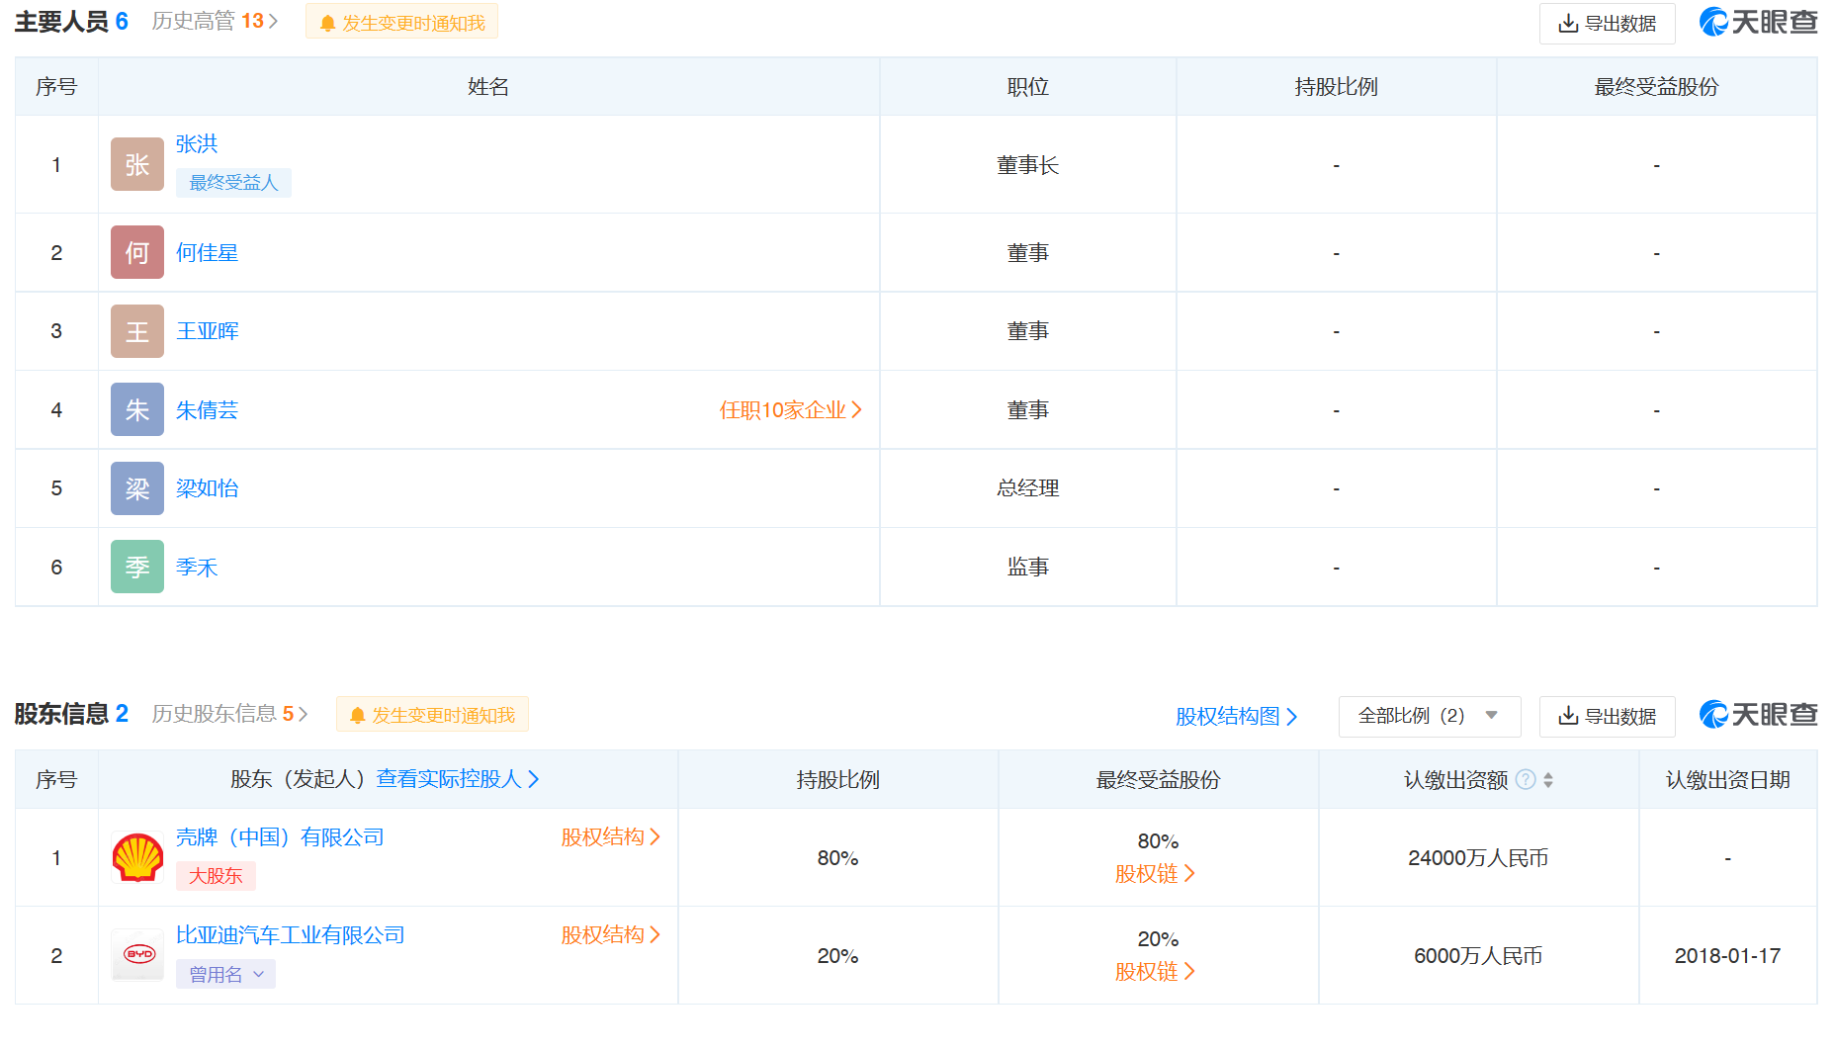Open 股权结构 for 壳牌(中国)有限公司
Viewport: 1836px width, 1053px height.
(x=610, y=836)
